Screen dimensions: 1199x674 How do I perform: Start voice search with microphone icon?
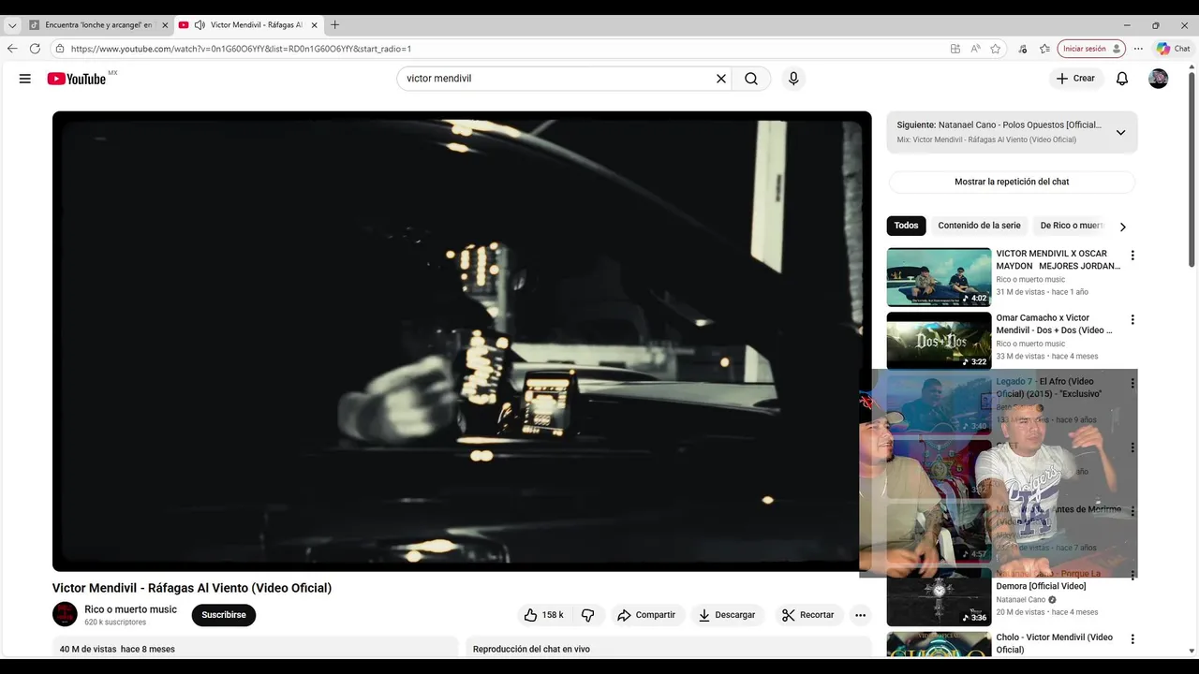tap(793, 79)
